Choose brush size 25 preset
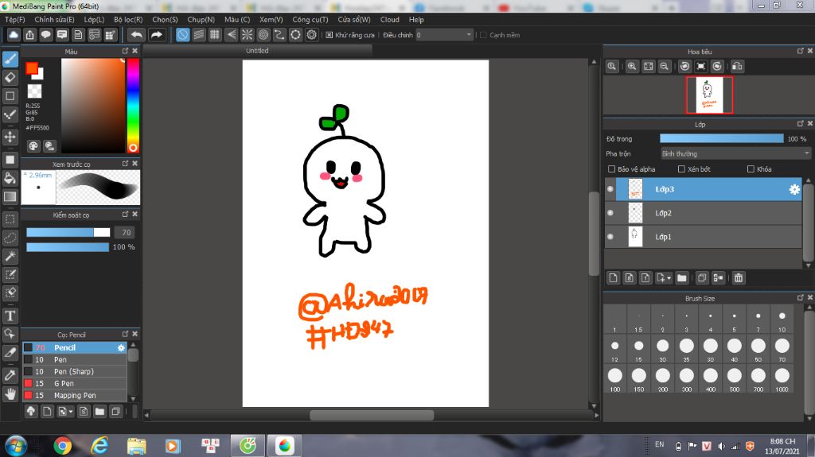Viewport: 815px width, 457px height. (x=687, y=350)
